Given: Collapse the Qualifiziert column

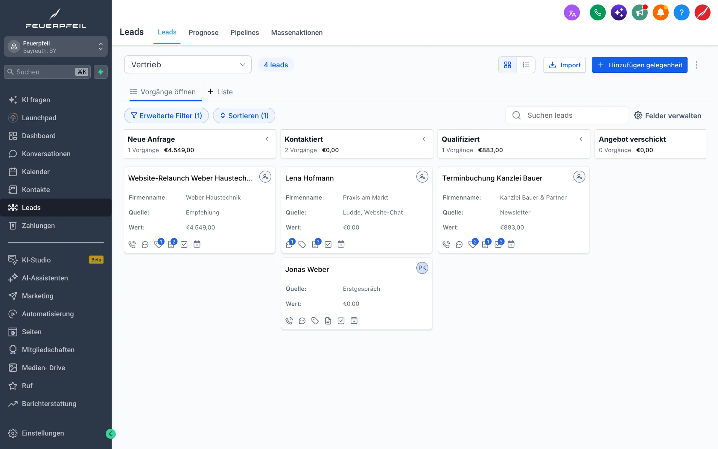Looking at the screenshot, I should tap(581, 139).
